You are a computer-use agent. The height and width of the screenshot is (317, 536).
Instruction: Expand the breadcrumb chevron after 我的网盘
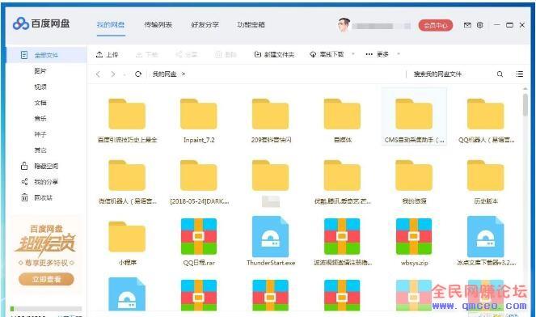184,74
